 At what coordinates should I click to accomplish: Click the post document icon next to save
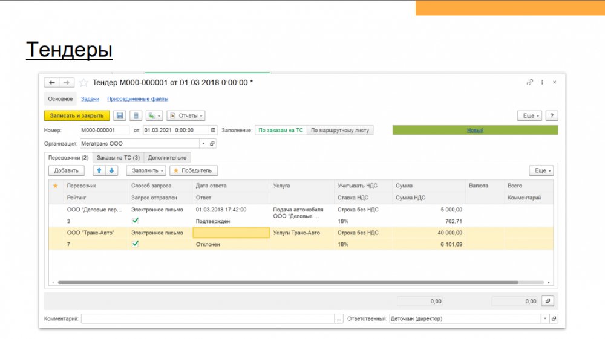[136, 115]
